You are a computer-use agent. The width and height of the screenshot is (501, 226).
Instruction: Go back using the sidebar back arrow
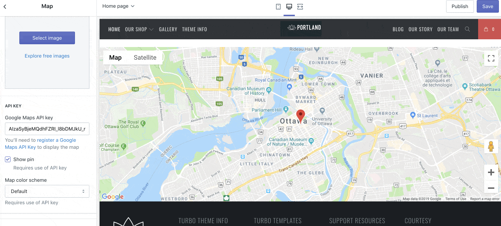[5, 6]
